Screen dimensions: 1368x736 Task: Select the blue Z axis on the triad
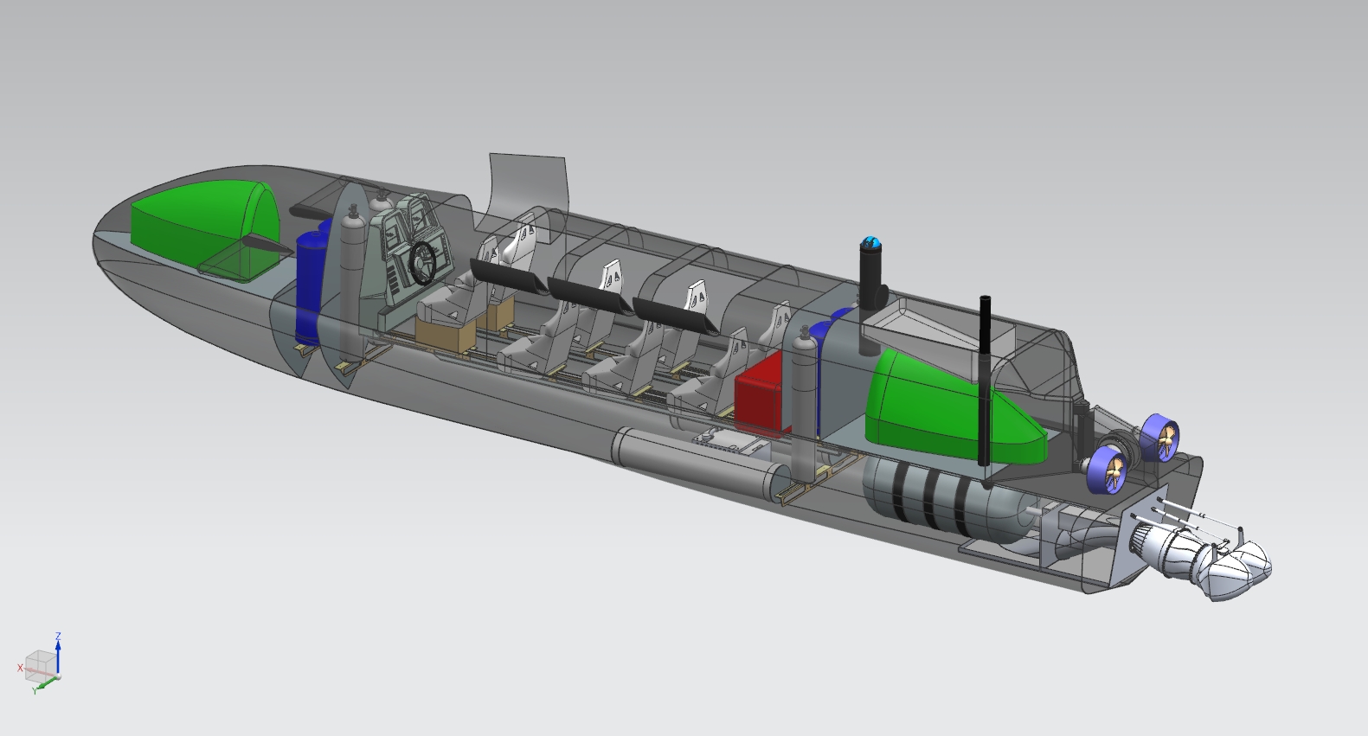[58, 650]
